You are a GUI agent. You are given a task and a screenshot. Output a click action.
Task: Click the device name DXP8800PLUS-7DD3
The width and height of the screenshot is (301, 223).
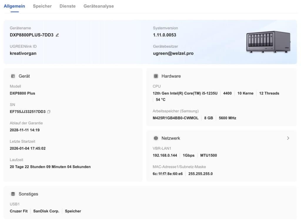click(32, 35)
